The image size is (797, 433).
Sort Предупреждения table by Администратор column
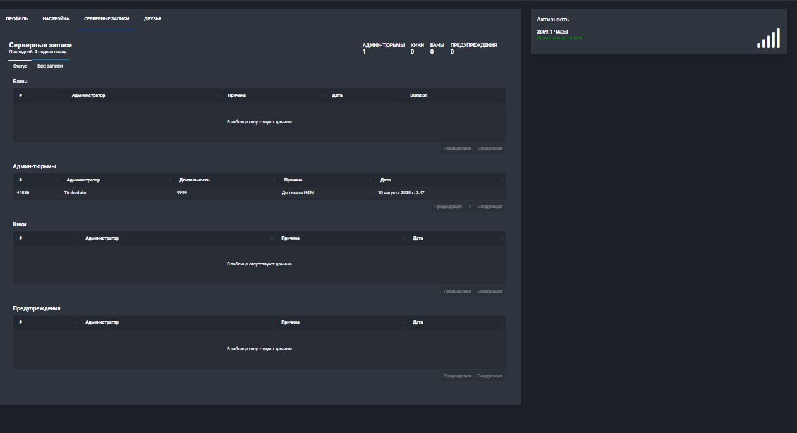tap(177, 322)
